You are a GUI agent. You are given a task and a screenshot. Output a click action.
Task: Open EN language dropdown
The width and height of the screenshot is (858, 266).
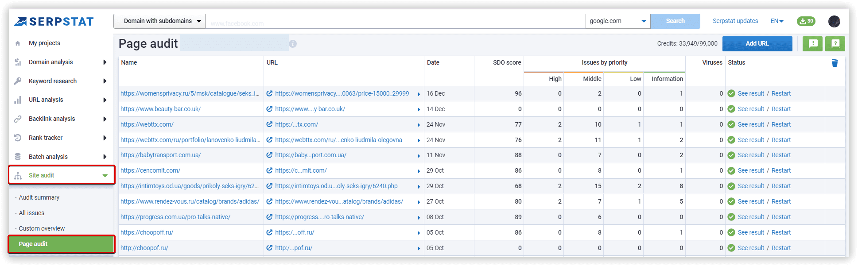(777, 21)
